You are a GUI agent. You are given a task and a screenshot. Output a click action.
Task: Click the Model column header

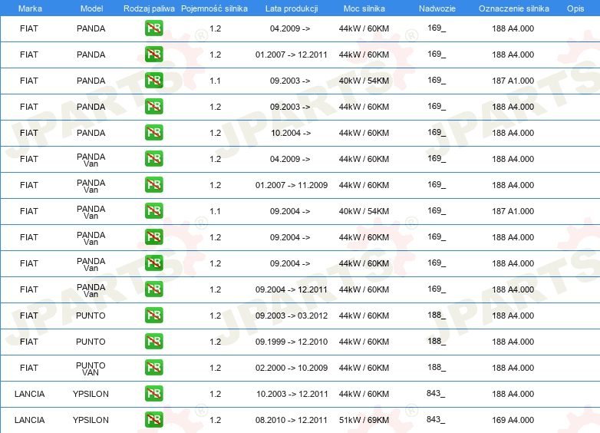pyautogui.click(x=91, y=8)
